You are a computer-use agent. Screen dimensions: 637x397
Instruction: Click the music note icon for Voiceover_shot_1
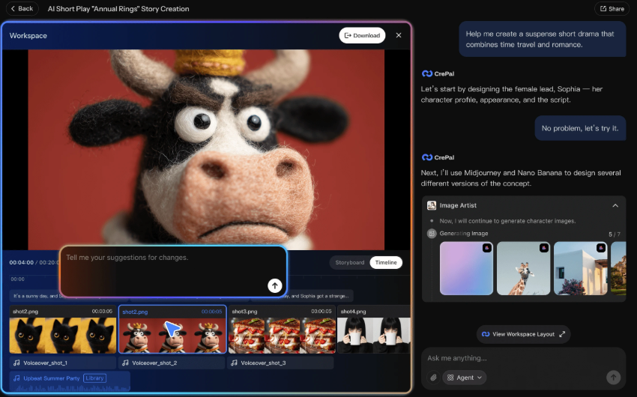pyautogui.click(x=16, y=363)
